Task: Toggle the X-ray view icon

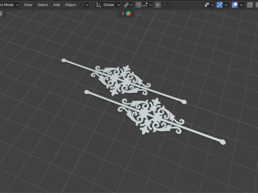Action: coord(250,5)
